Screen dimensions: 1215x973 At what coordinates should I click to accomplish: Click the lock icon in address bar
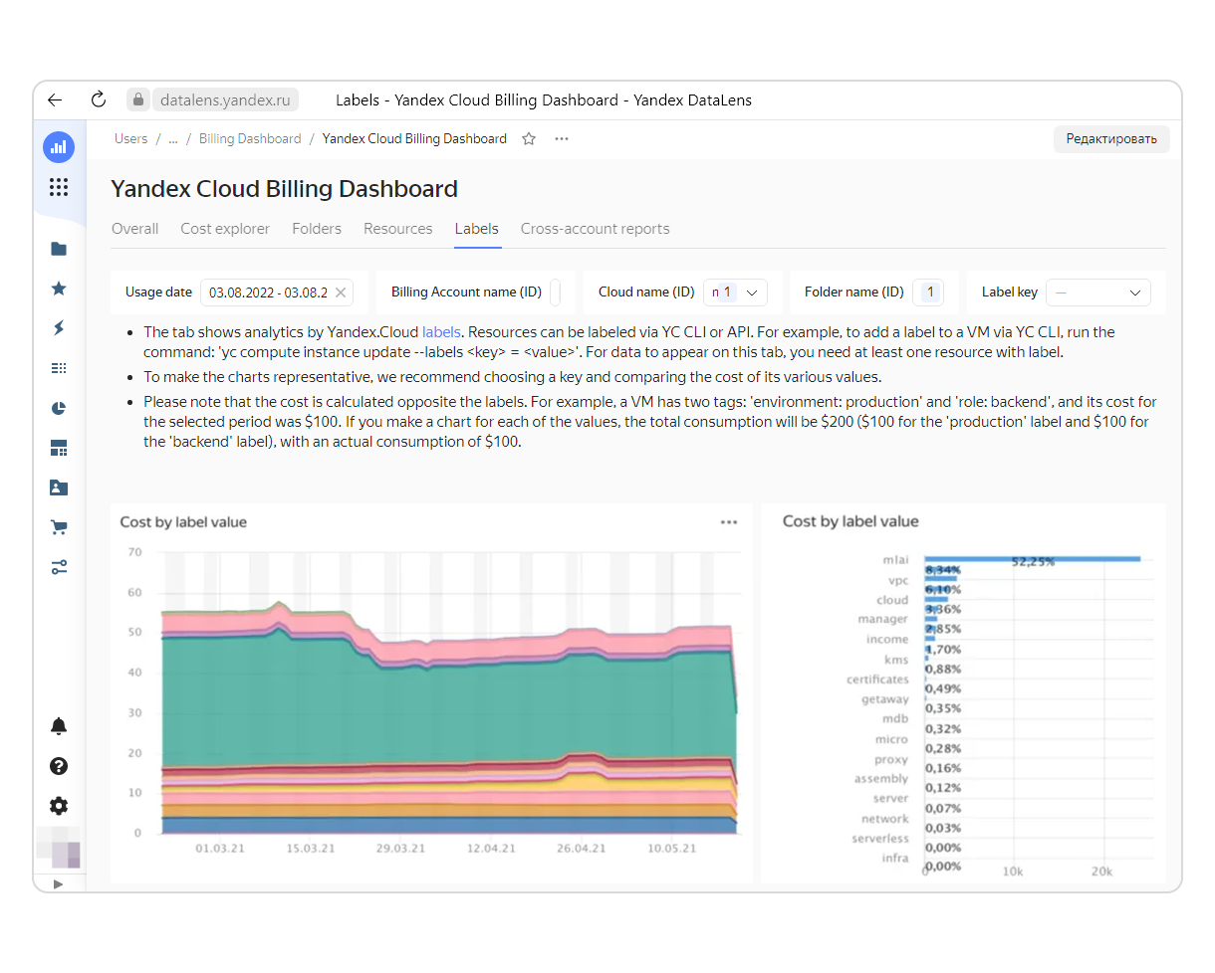click(138, 99)
